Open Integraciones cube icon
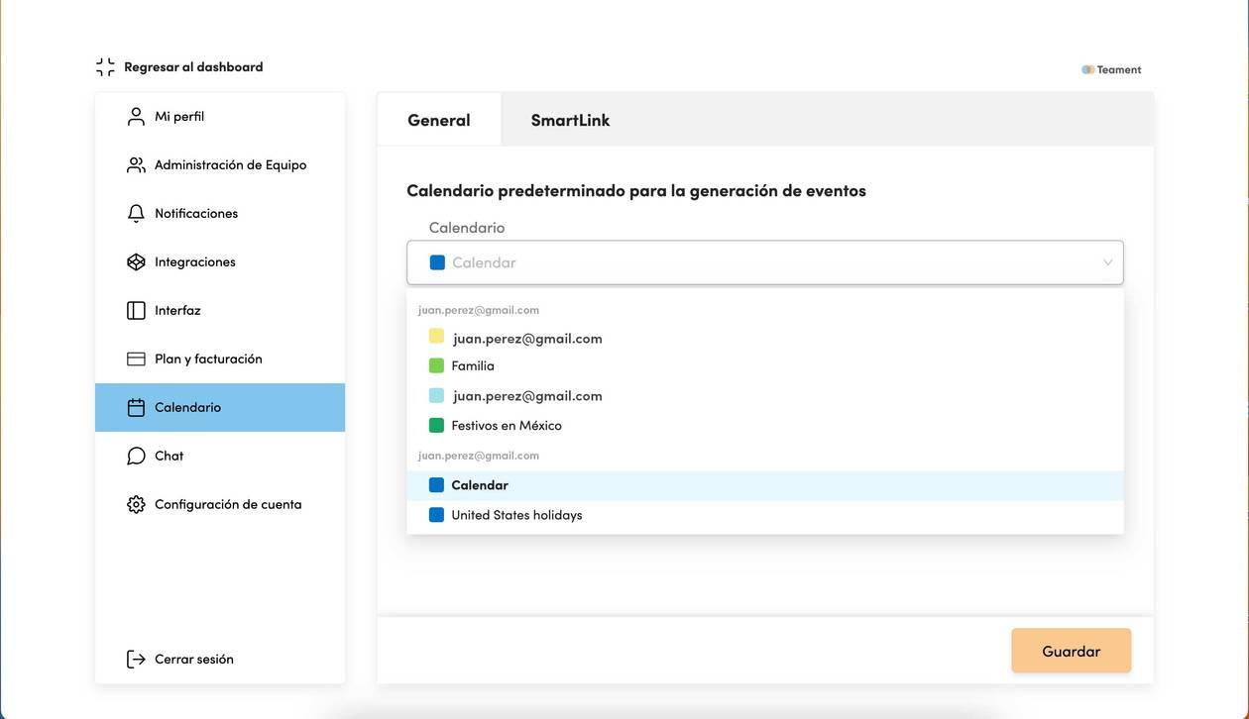 coord(136,262)
